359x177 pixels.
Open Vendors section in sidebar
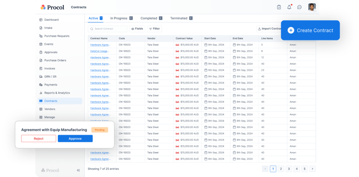click(49, 109)
